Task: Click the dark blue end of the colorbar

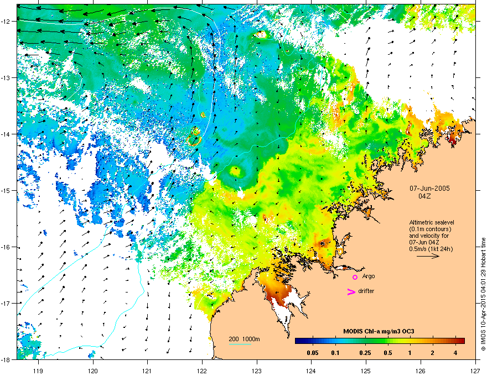Action: [299, 341]
